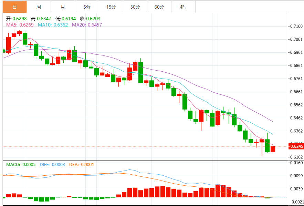Viewport: 304px width, 206px height.
Task: Switch to the 周 weekly tab
Action: coord(39,7)
